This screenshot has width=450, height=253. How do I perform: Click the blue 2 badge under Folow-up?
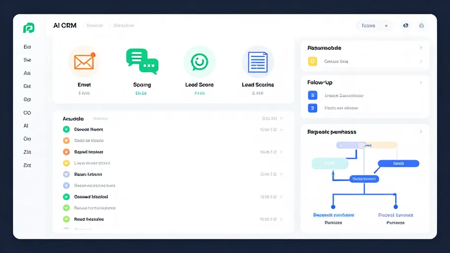click(312, 108)
